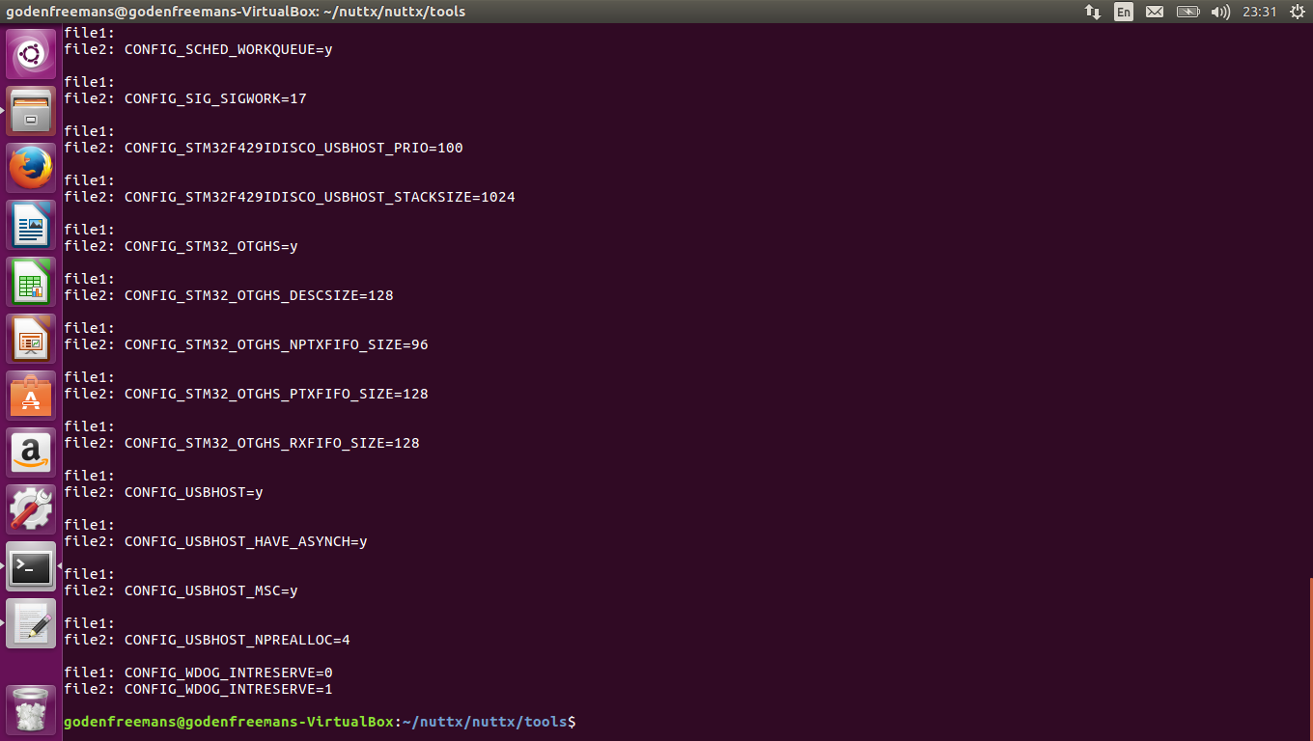
Task: Open the network connection indicator
Action: (x=1093, y=12)
